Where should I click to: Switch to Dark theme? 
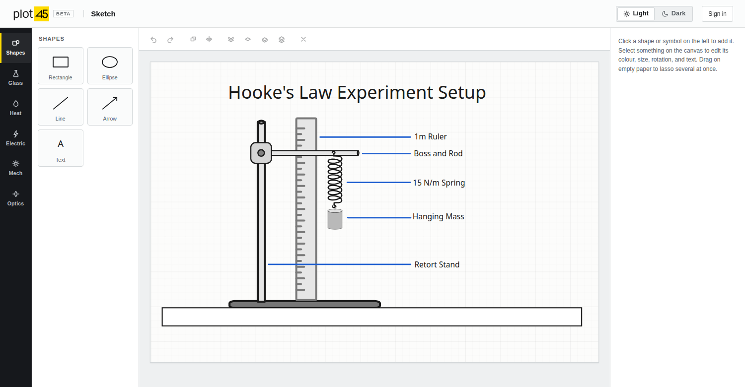click(673, 14)
